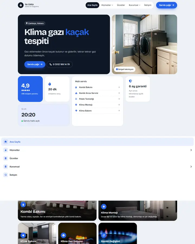This screenshot has width=195, height=244.
Task: Click the Çankaya, Ankara location badge
Action: coord(35,23)
